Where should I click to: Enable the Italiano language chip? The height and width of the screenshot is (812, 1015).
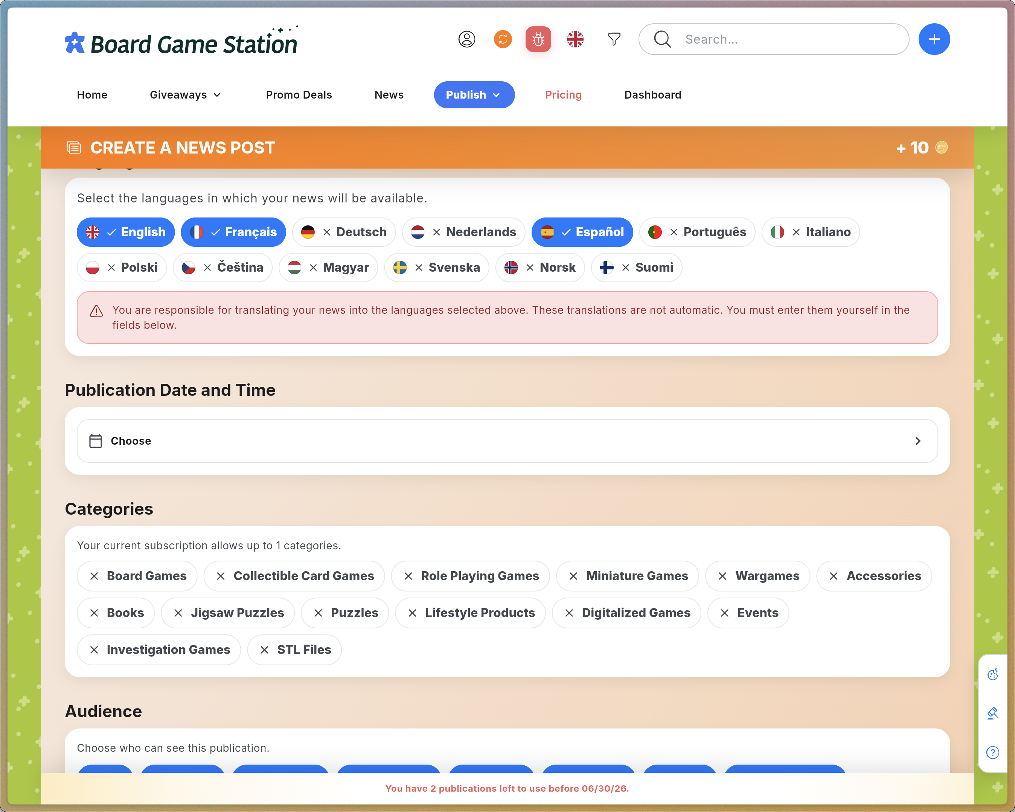pos(811,232)
